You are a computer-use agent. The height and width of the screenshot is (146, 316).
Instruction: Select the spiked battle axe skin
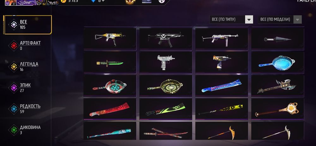click(277, 86)
